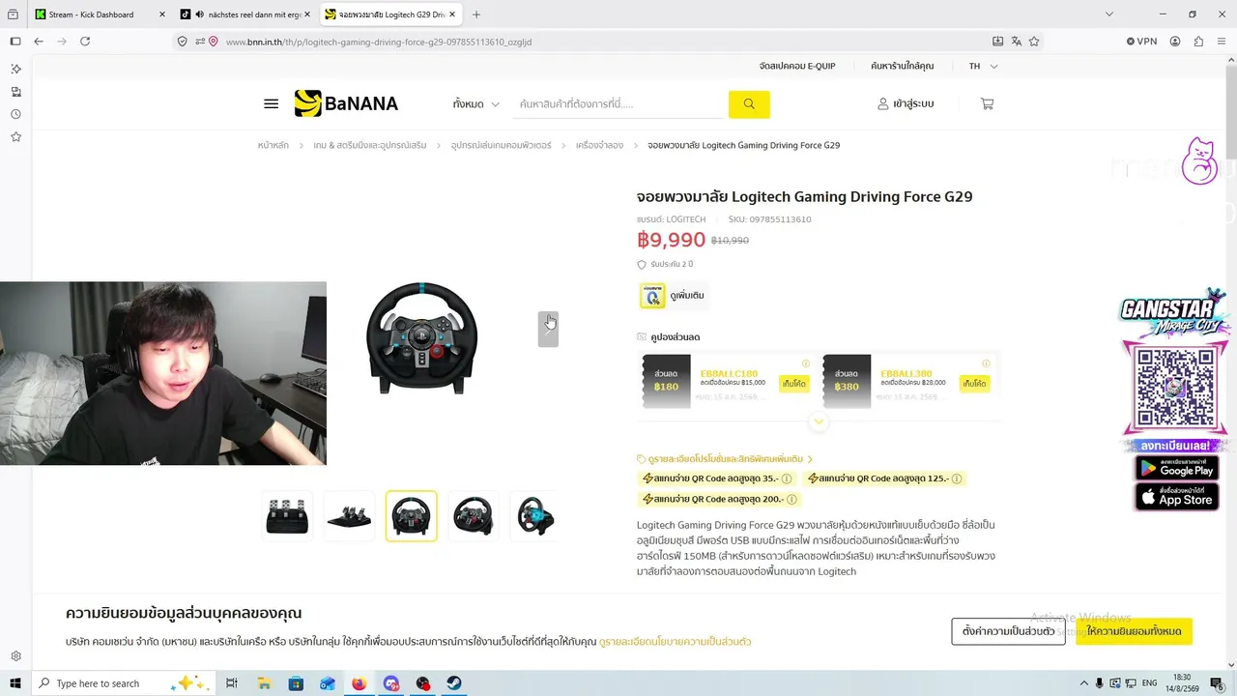This screenshot has height=696, width=1237.
Task: Bookmark this page with the star icon
Action: [x=1034, y=42]
